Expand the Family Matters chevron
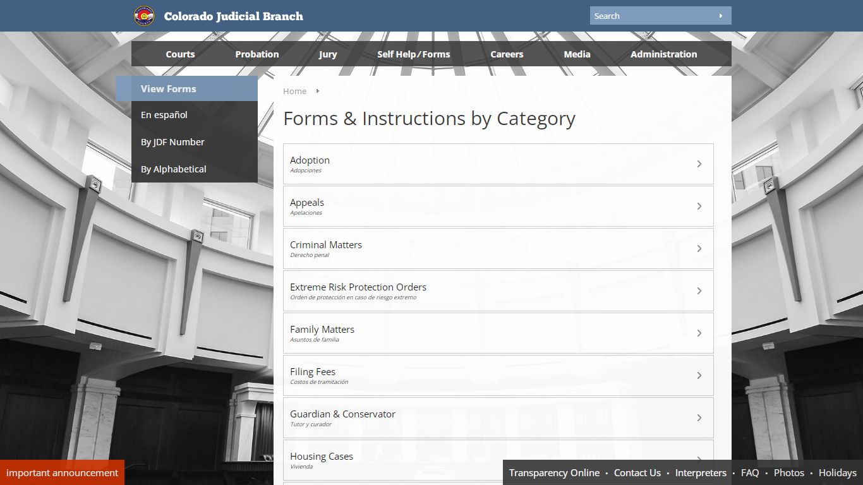Viewport: 863px width, 485px height. pyautogui.click(x=699, y=333)
